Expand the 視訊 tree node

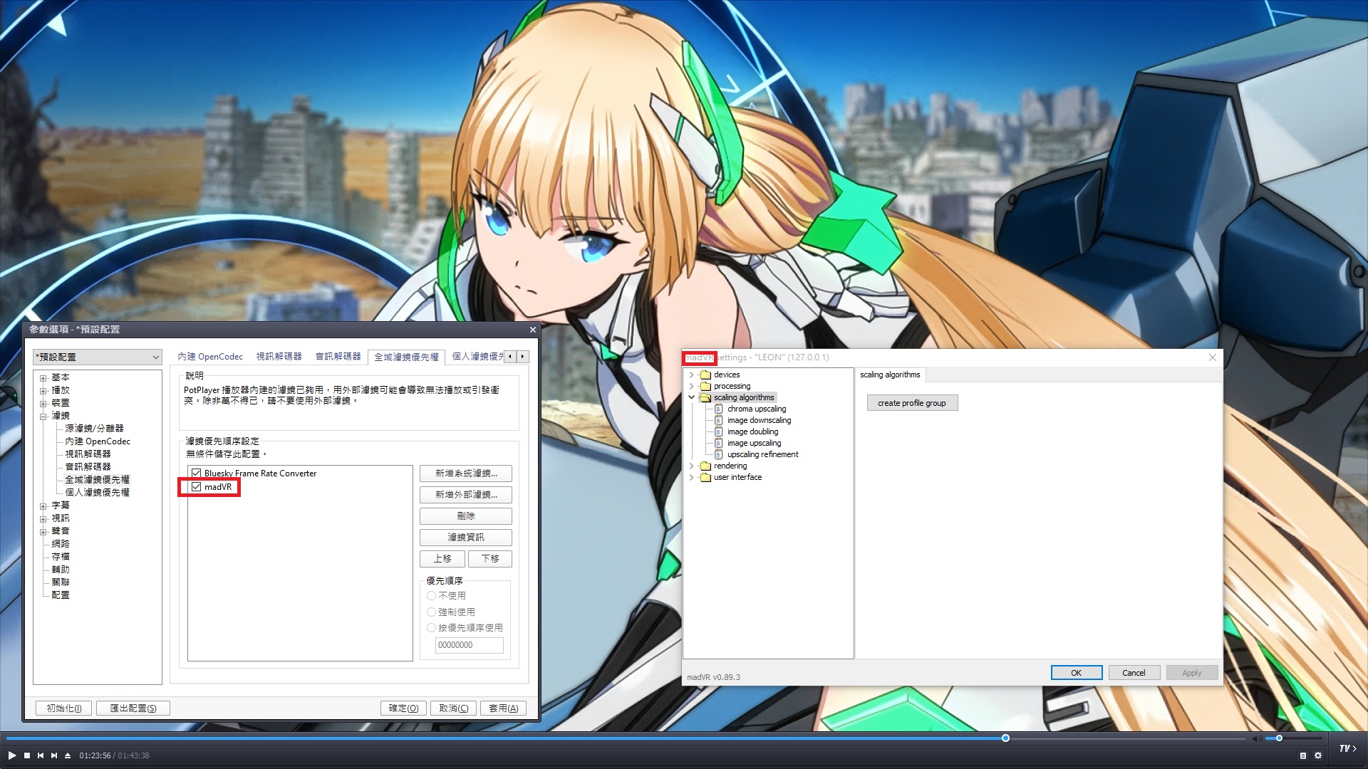point(43,519)
